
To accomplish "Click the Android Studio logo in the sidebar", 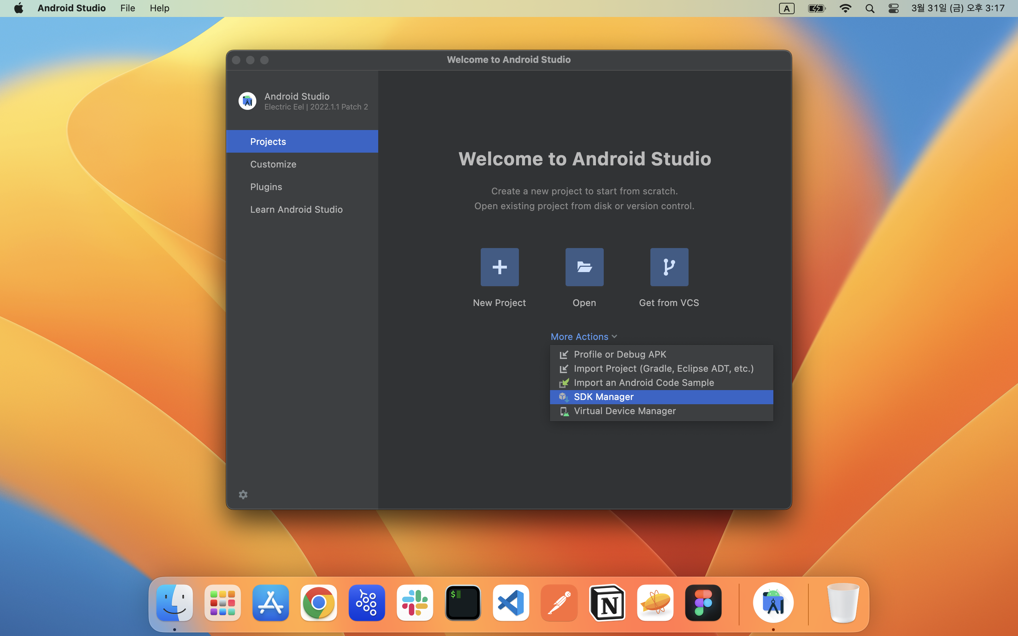I will [247, 101].
